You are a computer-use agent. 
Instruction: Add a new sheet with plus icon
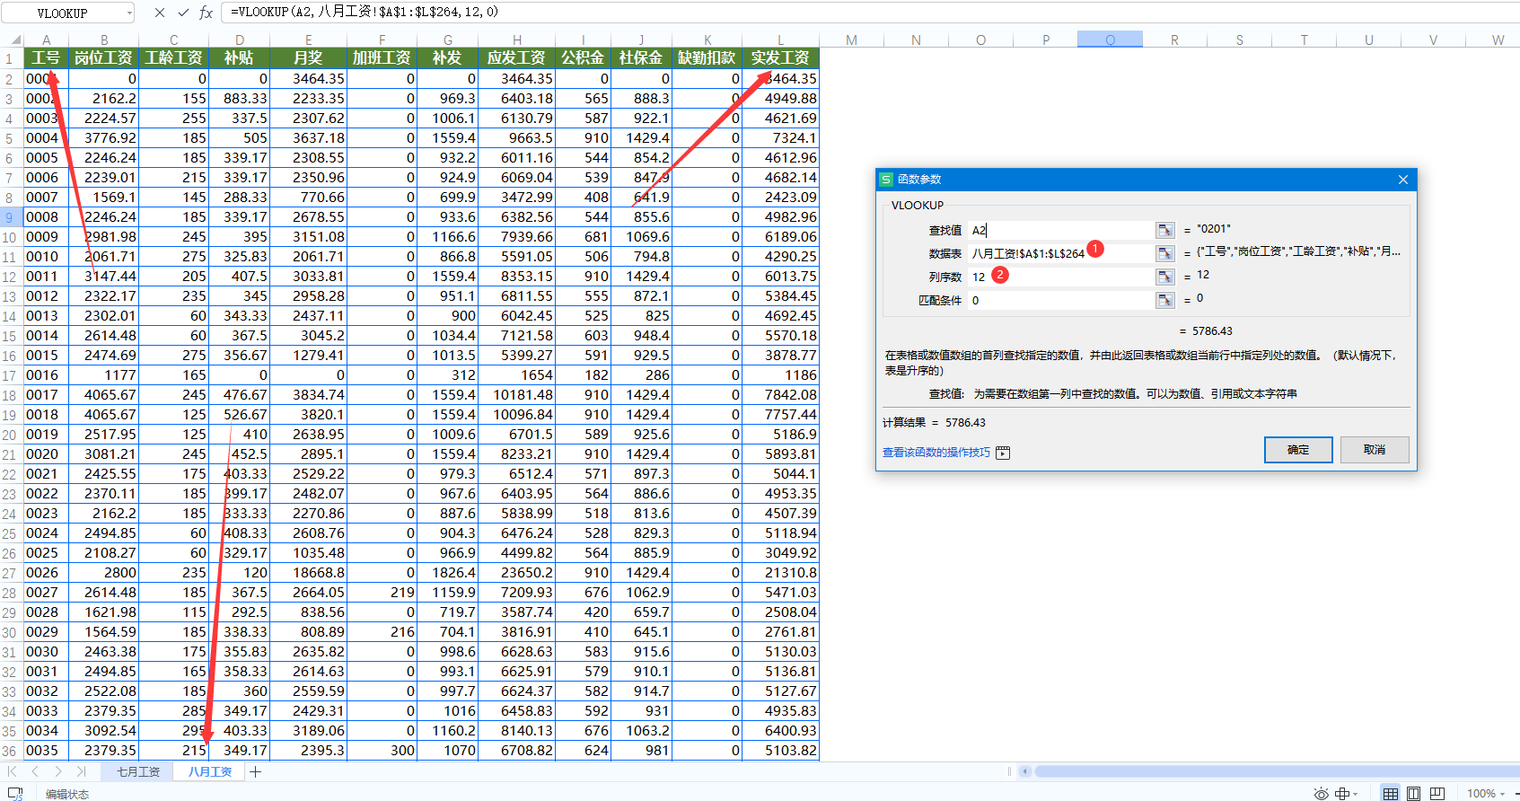click(256, 771)
